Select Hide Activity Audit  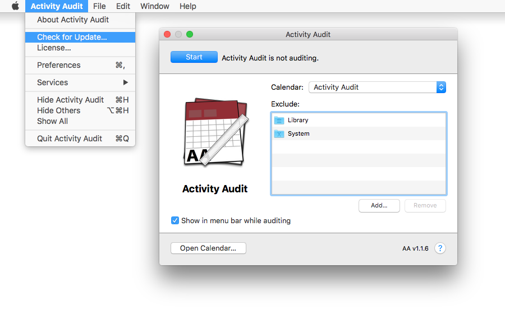point(80,100)
